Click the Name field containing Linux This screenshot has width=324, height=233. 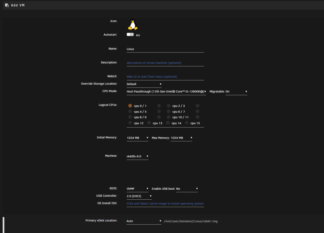point(165,49)
